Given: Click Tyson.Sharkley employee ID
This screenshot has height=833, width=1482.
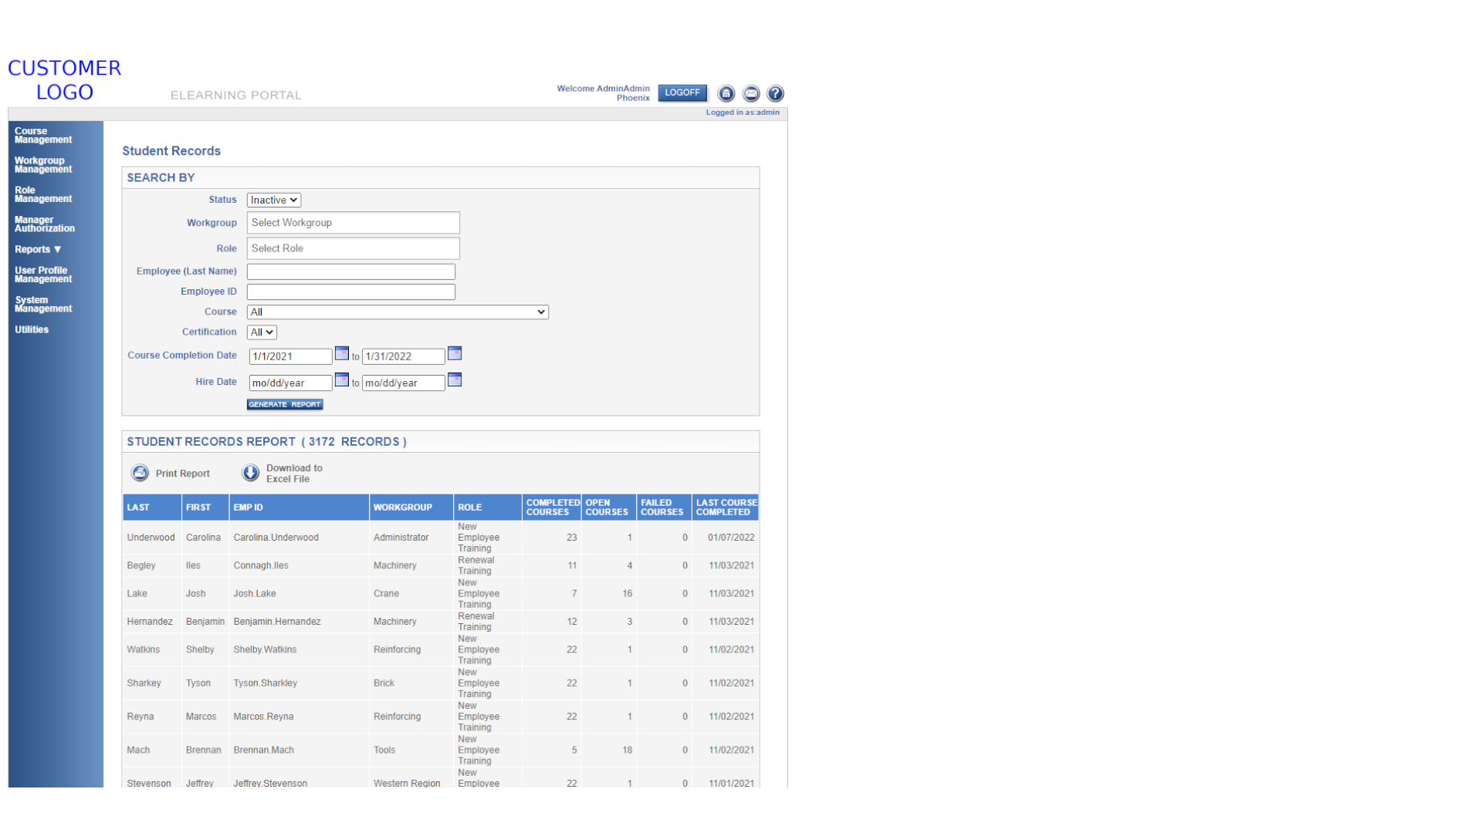Looking at the screenshot, I should point(266,683).
